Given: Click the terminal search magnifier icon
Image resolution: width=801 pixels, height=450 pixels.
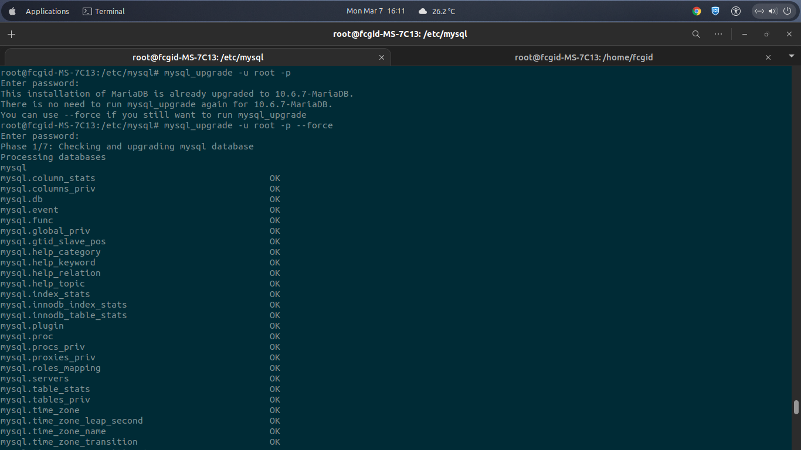Looking at the screenshot, I should tap(696, 34).
